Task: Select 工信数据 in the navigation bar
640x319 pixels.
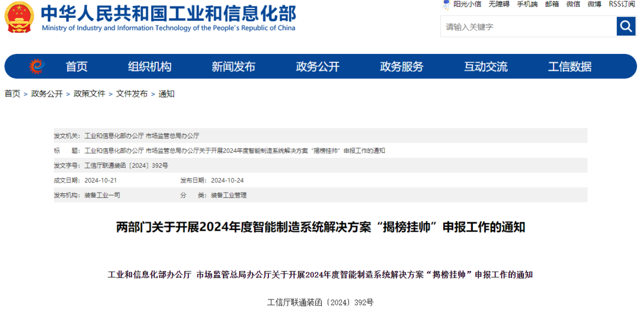Action: tap(569, 67)
